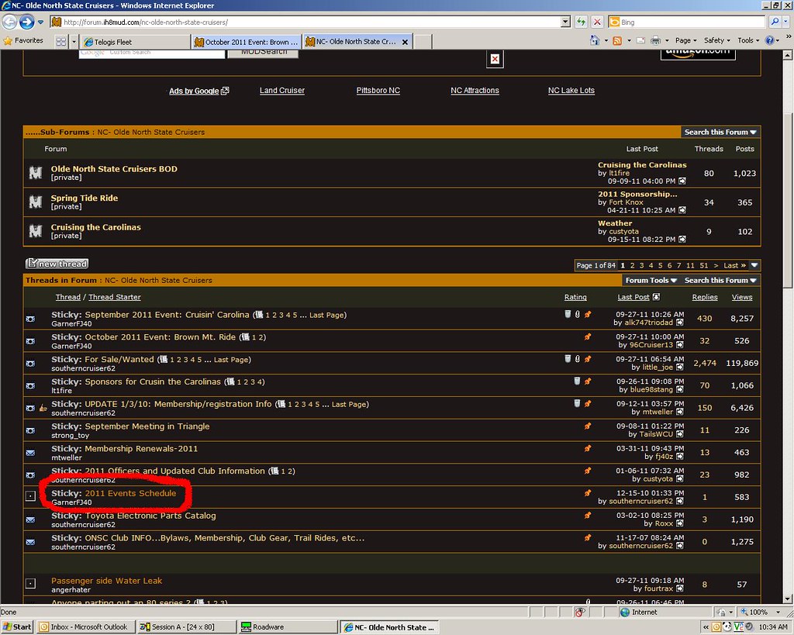Click go-to-last-post arrow beside alk747triodad
794x635 pixels.
click(680, 323)
